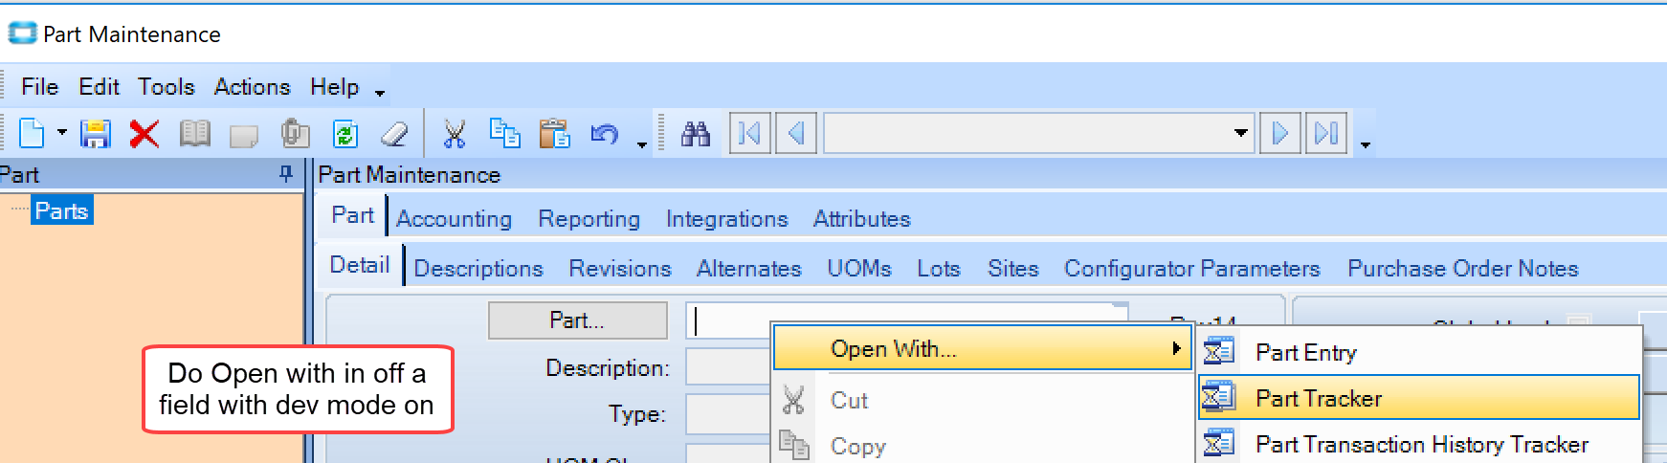Select Parts node in the tree
This screenshot has height=463, width=1667.
click(61, 211)
